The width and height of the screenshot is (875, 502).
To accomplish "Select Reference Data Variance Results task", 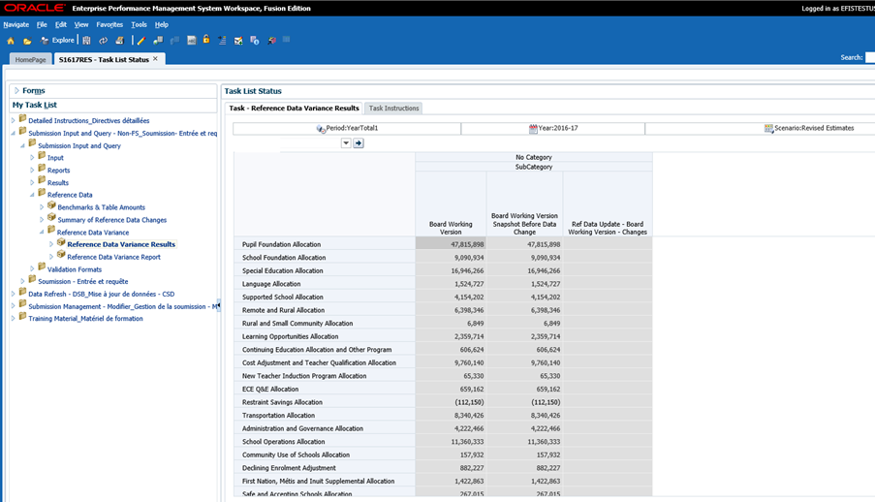I will click(121, 244).
